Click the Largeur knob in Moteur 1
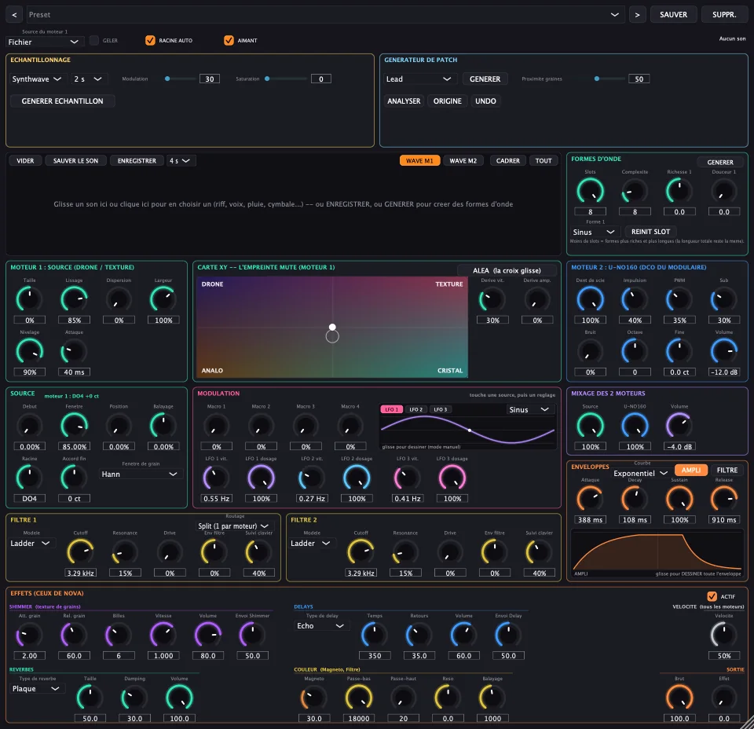This screenshot has height=729, width=754. click(163, 299)
